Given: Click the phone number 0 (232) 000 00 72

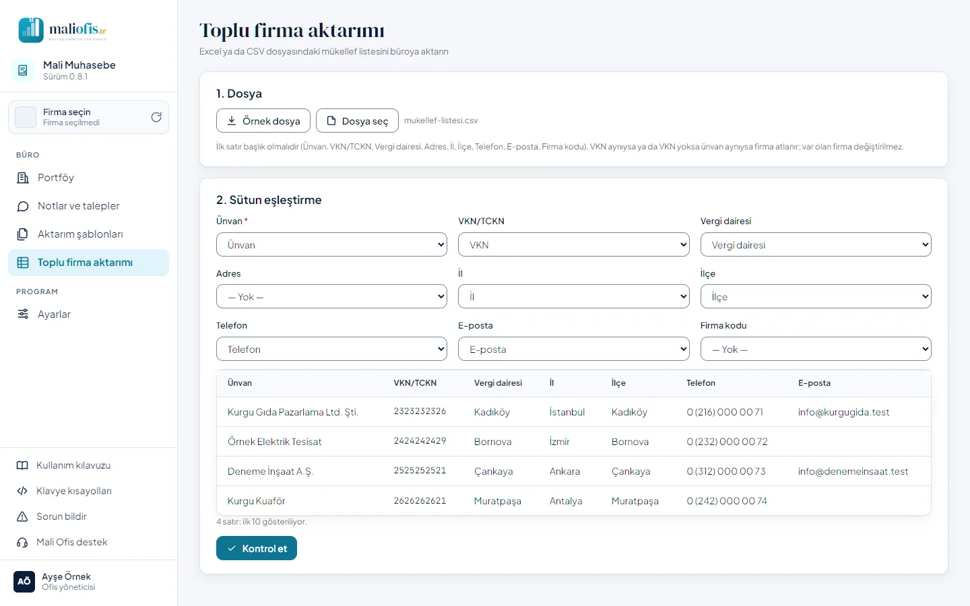Looking at the screenshot, I should pyautogui.click(x=727, y=442).
